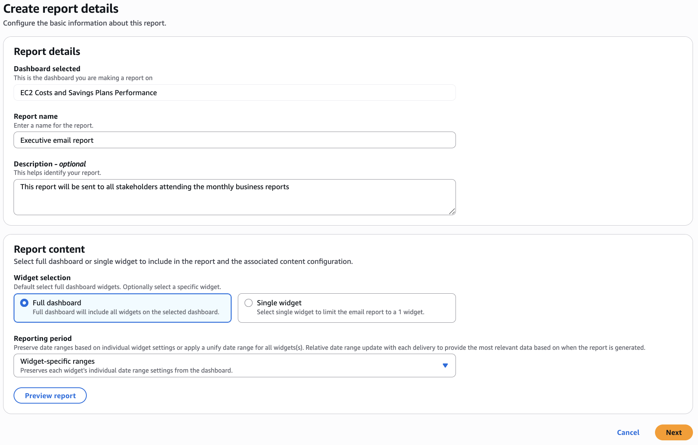Click the Single widget card
This screenshot has height=445, width=698.
click(x=346, y=308)
